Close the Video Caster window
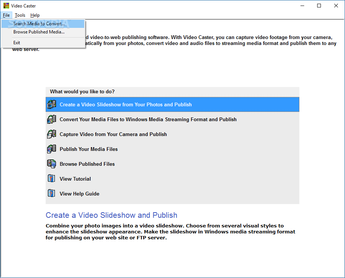Viewport: 345px width, 278px height. (336, 6)
